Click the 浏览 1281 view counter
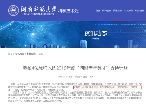 (88, 77)
